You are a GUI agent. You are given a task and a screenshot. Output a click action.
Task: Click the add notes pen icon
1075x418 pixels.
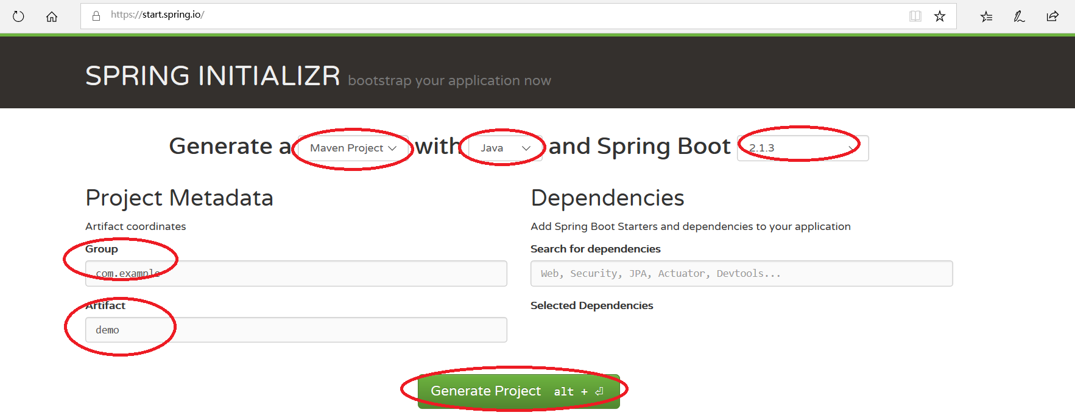click(x=1019, y=16)
